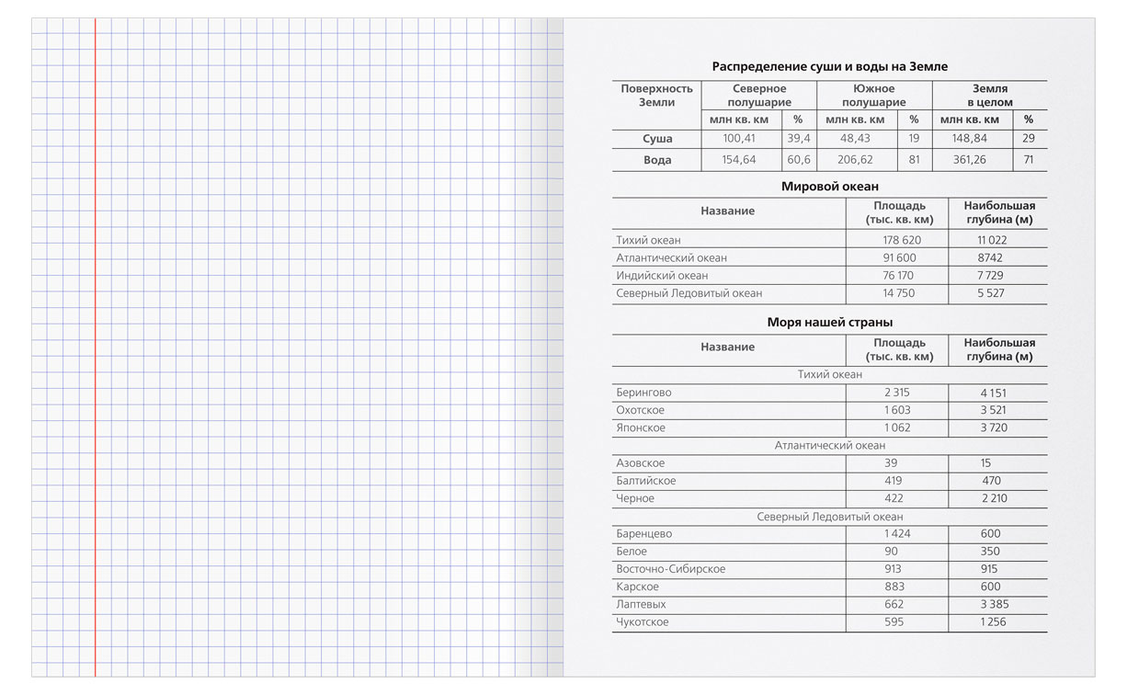Click the "Северное полушарие" column header

click(x=758, y=96)
